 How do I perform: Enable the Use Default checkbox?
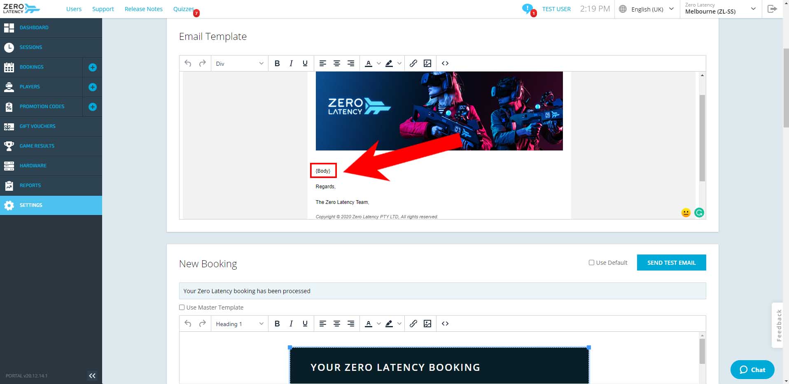(591, 263)
